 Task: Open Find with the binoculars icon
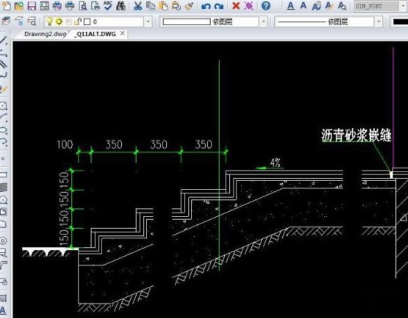coord(121,6)
